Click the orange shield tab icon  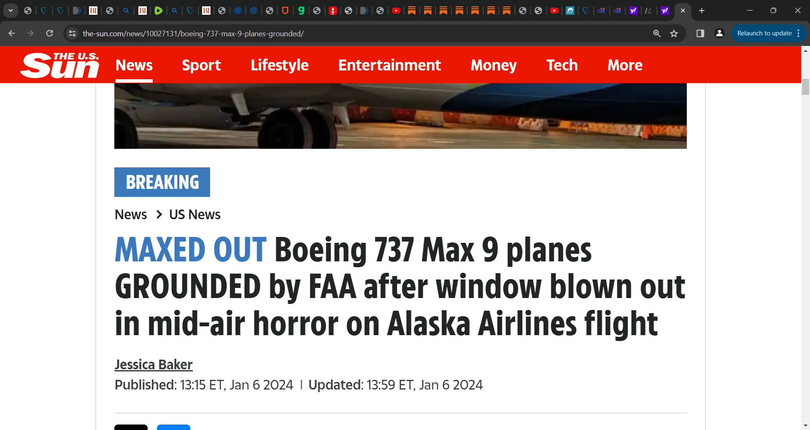285,11
